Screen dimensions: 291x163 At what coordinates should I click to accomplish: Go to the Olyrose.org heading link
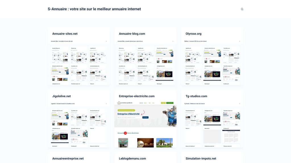coord(194,34)
